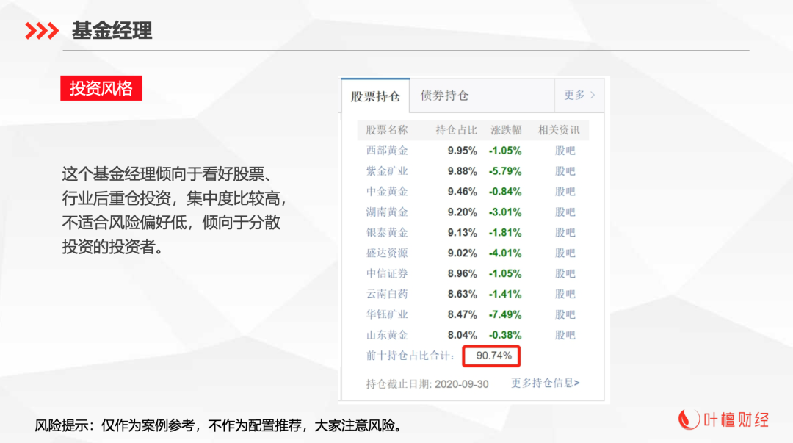Select the -0.38% change value
Screen dimensions: 793x443
tap(504, 335)
